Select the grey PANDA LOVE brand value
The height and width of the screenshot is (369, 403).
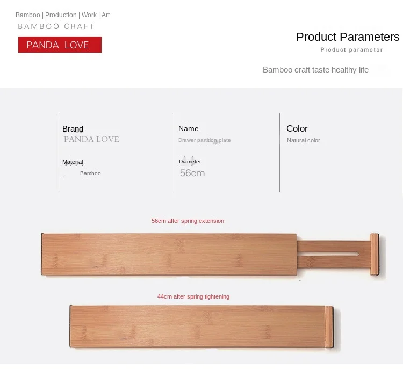(x=91, y=139)
